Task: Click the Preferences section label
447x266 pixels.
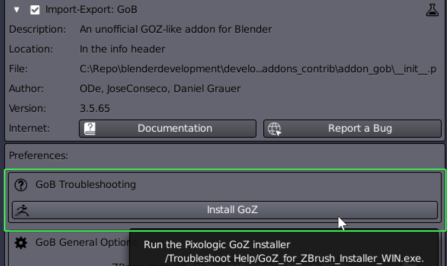Action: pos(39,155)
